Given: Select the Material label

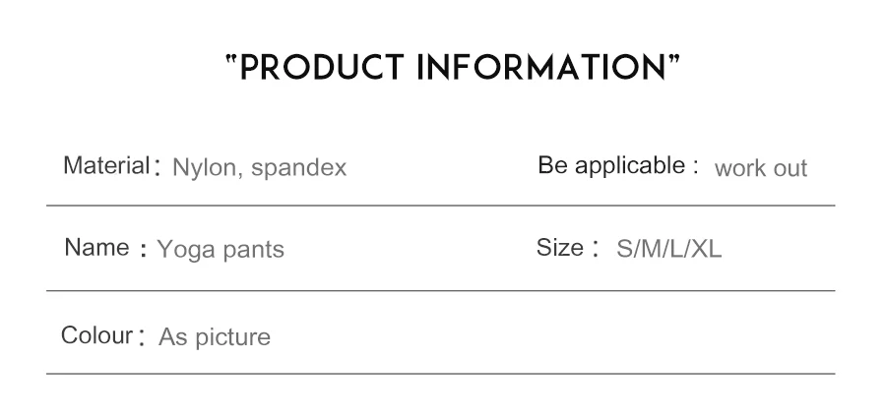Looking at the screenshot, I should 106,166.
